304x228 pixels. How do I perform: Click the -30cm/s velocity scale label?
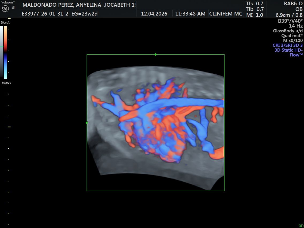pos(6,83)
